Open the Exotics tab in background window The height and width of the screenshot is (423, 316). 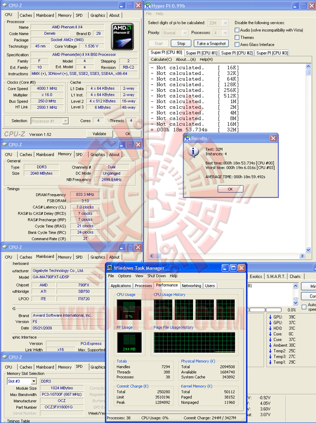pos(256,276)
